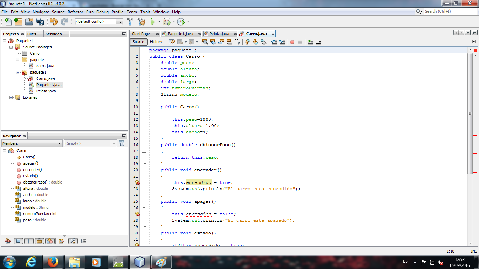
Task: Open the default config dropdown
Action: [120, 21]
